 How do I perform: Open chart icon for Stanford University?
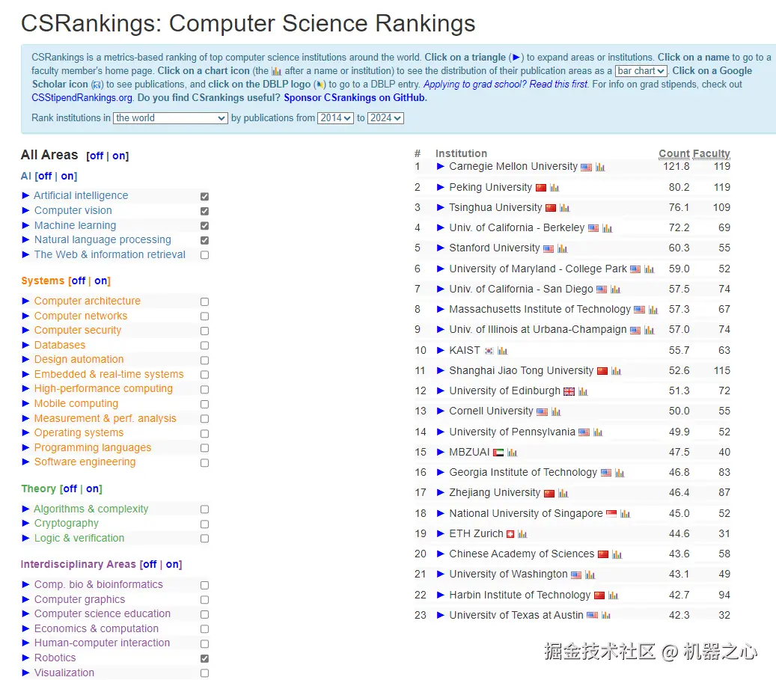(x=562, y=249)
